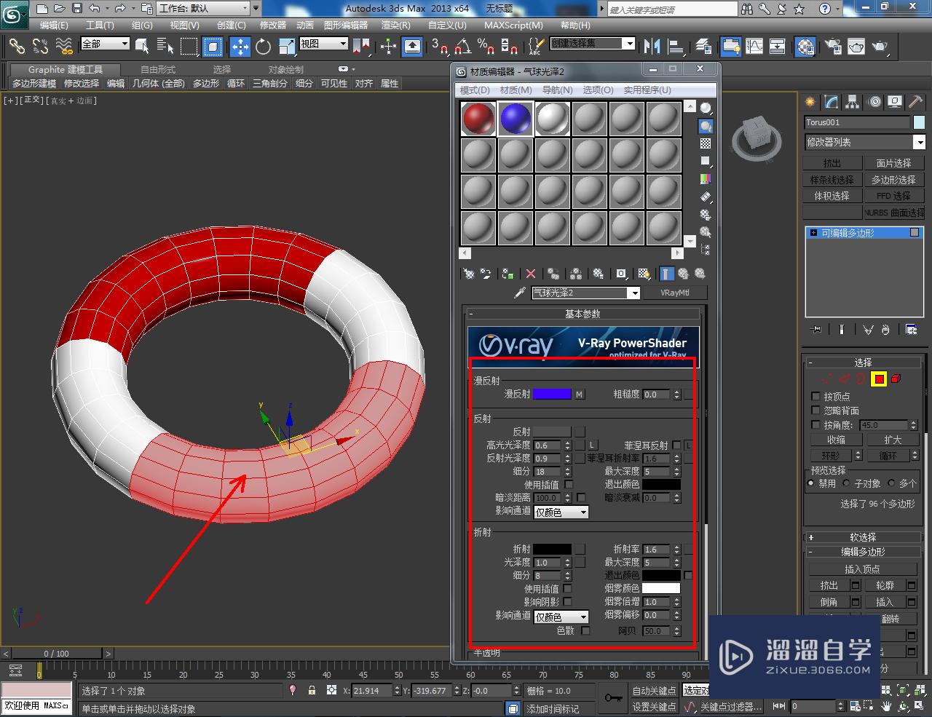Activate Select and Scale tool
The height and width of the screenshot is (717, 932).
coord(287,47)
